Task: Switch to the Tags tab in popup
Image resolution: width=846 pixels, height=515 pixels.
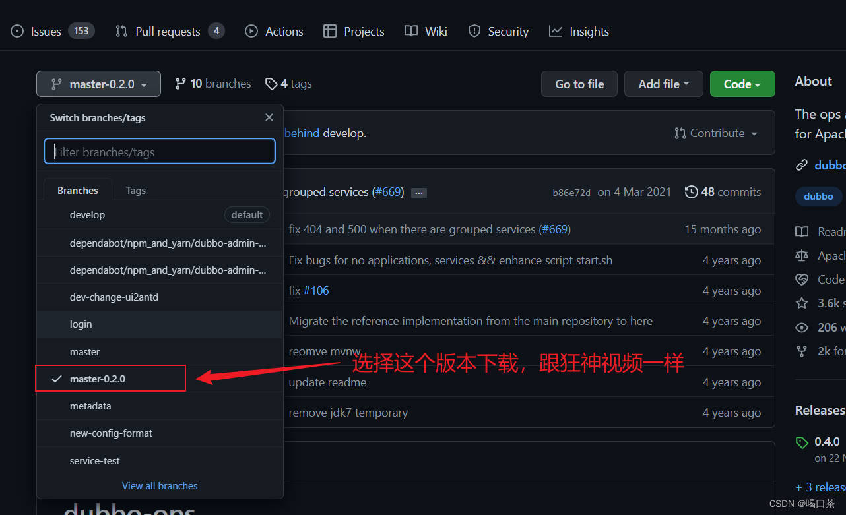Action: coord(135,190)
